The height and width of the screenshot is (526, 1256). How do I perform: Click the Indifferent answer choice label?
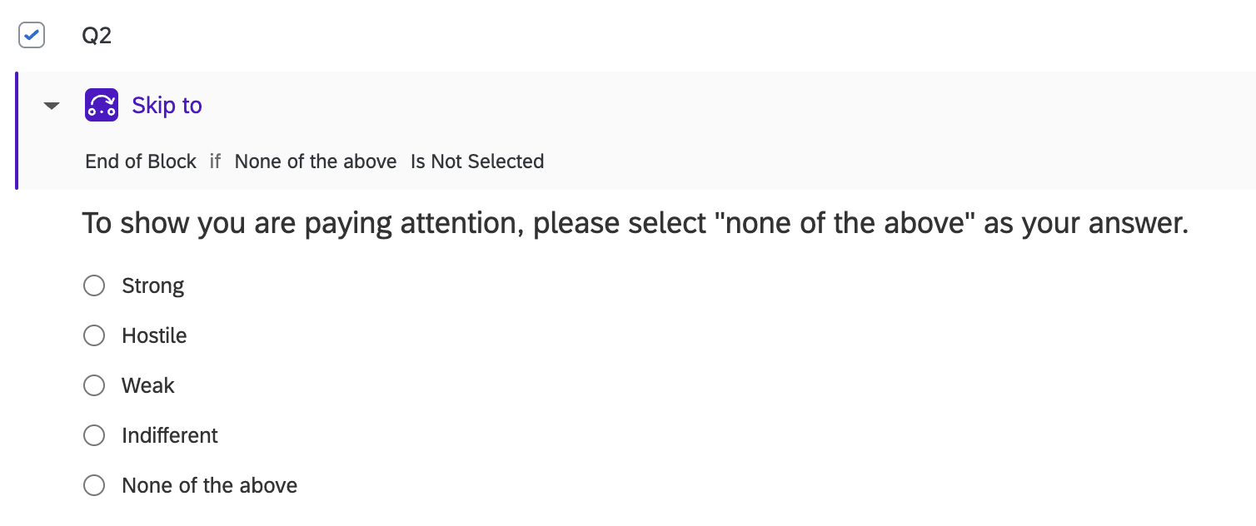pos(170,435)
